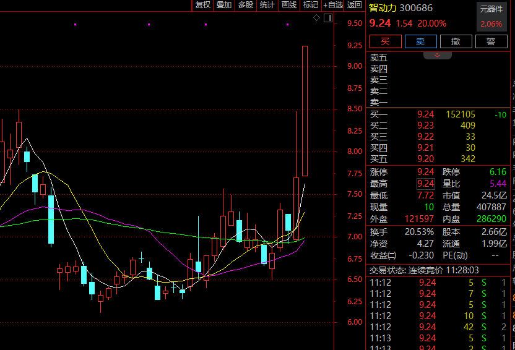Click the blue 卖 (sell) button
This screenshot has height=350, width=515.
tap(420, 41)
